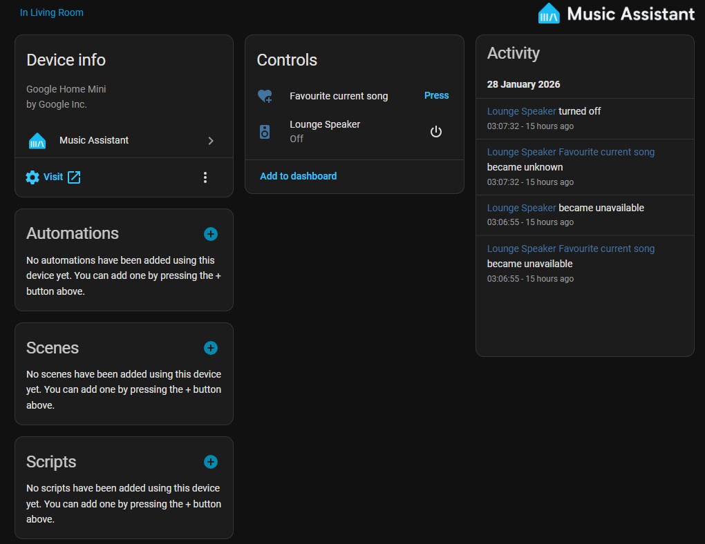Open Lounge Speaker link in turned off entry
The height and width of the screenshot is (544, 705).
pos(521,111)
